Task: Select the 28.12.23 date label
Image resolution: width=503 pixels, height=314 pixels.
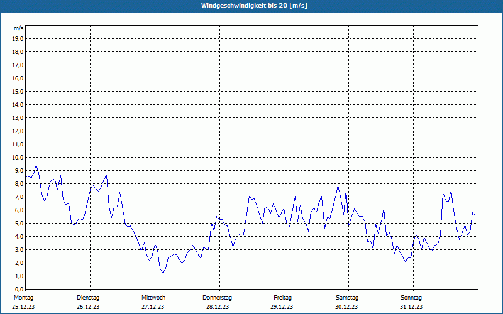Action: click(218, 307)
